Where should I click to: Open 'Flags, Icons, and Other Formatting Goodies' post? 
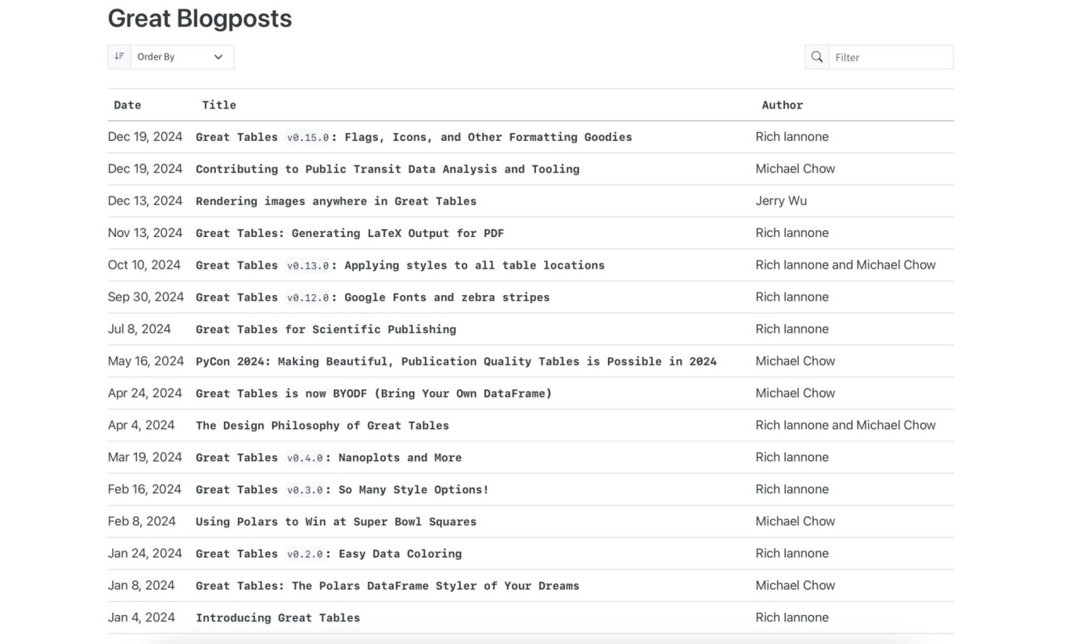point(414,137)
